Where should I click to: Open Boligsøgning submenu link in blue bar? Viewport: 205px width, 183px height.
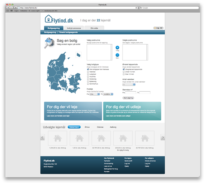pos(50,32)
